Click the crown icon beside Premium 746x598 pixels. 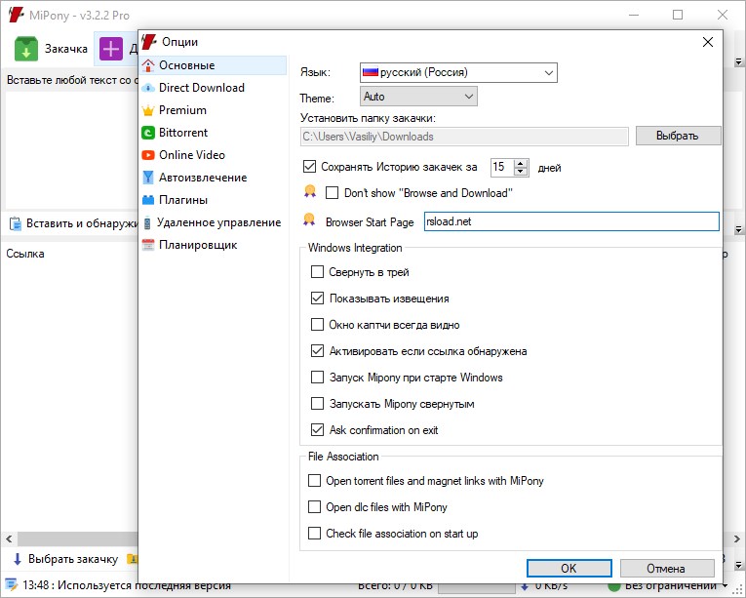tap(148, 110)
